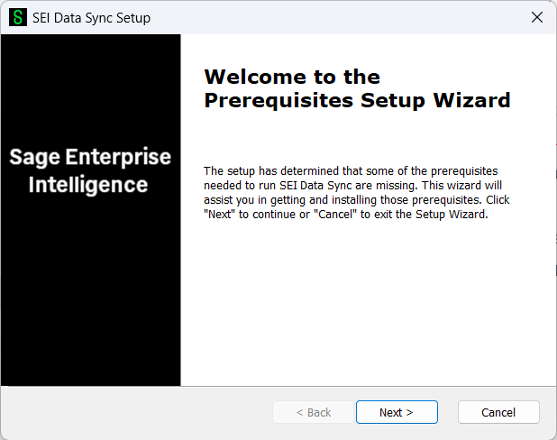
Task: Click the "SEI Data Sync Setup" window title
Action: (91, 17)
